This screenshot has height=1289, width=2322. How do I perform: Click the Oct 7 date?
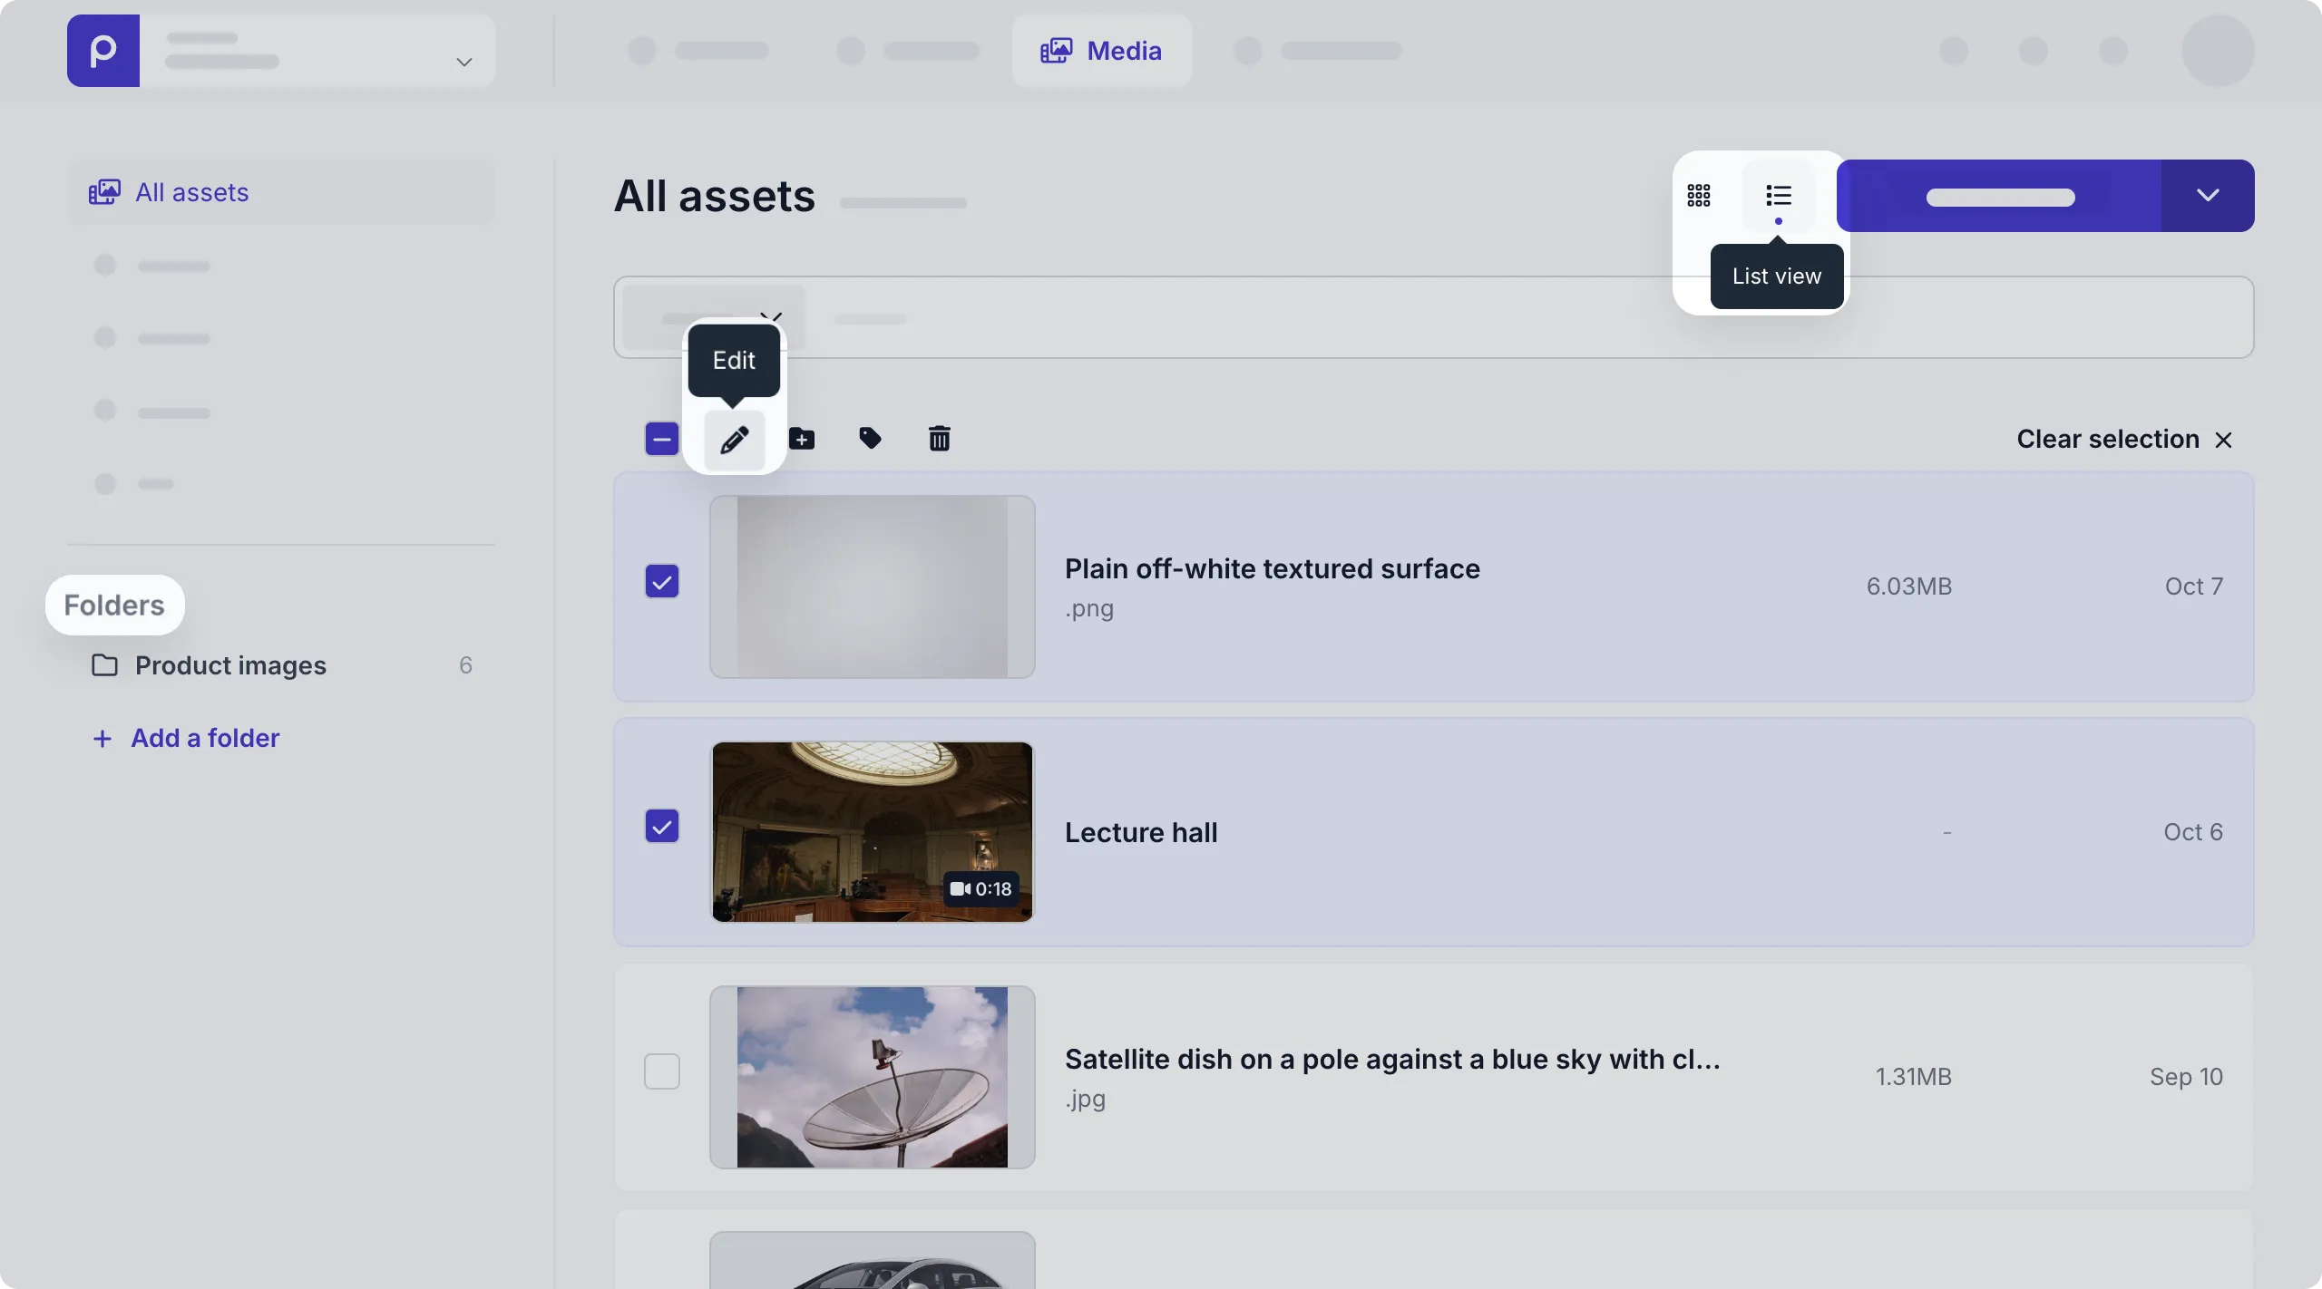click(2194, 586)
